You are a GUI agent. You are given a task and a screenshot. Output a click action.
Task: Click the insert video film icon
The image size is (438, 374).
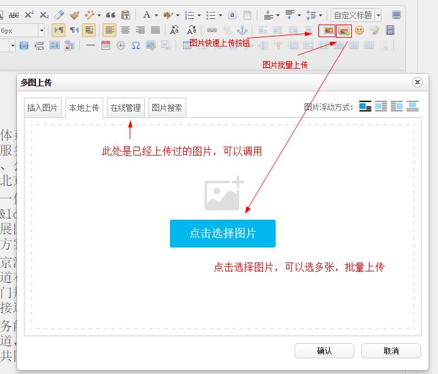390,30
